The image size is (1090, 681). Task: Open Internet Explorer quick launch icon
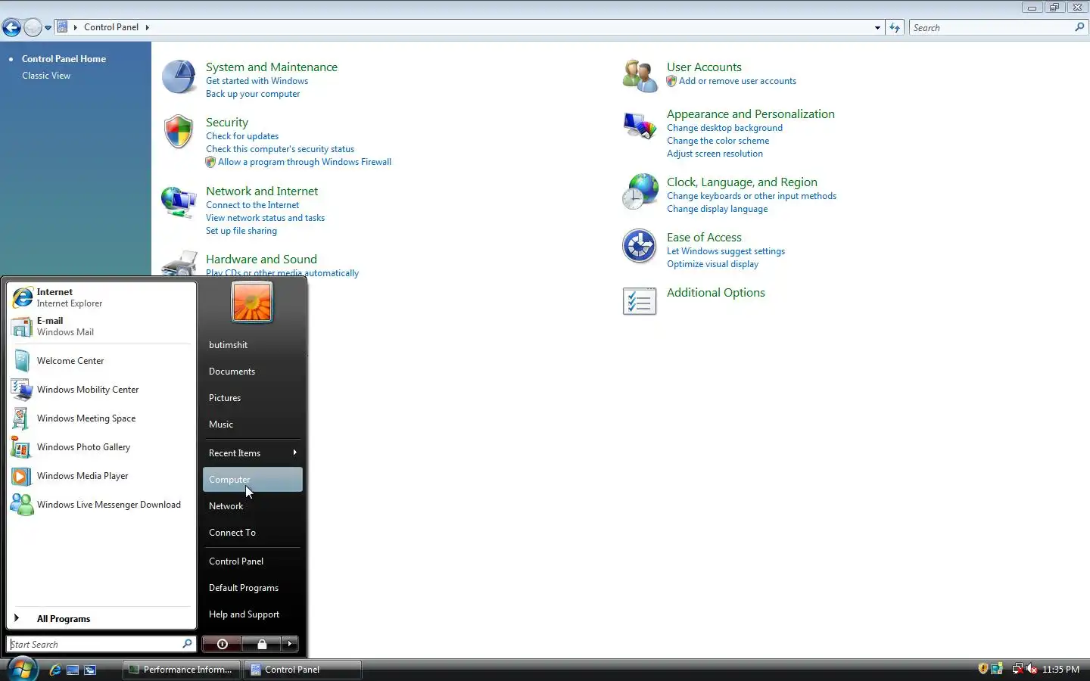(55, 670)
